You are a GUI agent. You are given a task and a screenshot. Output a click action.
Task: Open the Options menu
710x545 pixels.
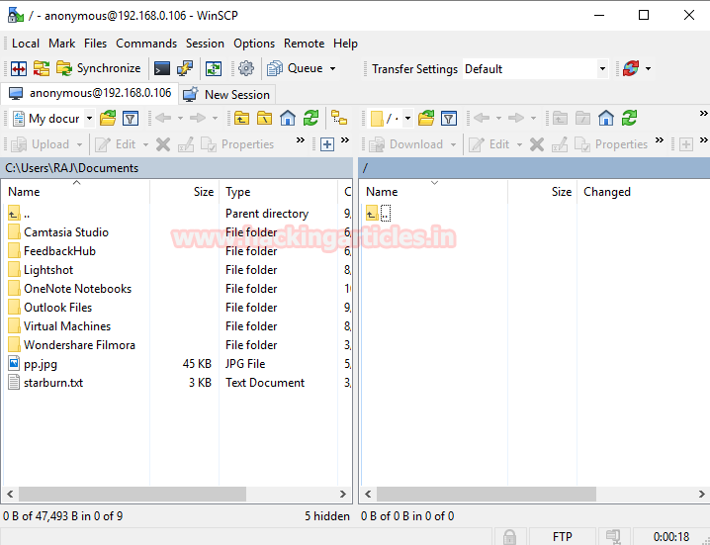[x=254, y=44]
